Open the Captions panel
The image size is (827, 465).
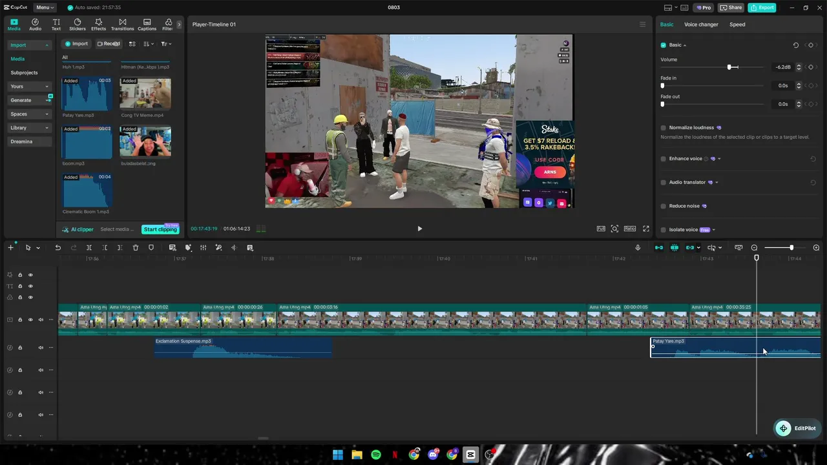147,25
